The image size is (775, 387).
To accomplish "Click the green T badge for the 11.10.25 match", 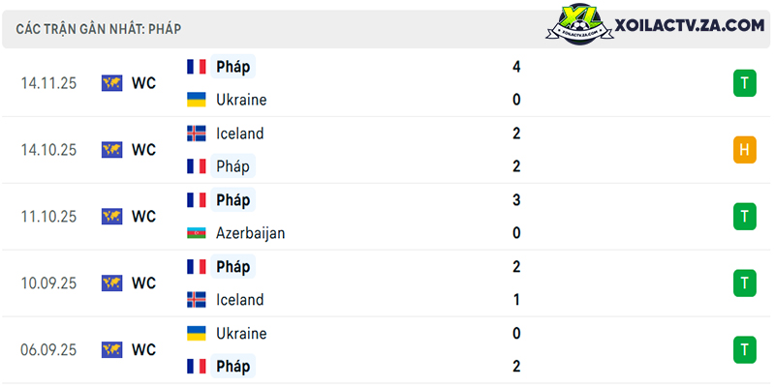I will pyautogui.click(x=745, y=216).
